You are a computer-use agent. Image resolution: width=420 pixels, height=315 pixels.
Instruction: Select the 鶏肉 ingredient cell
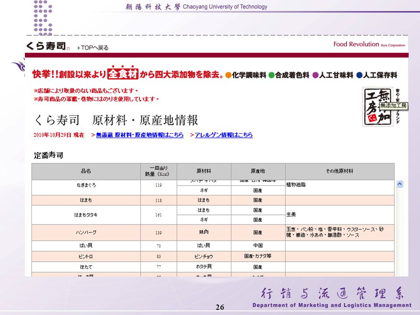(x=204, y=232)
